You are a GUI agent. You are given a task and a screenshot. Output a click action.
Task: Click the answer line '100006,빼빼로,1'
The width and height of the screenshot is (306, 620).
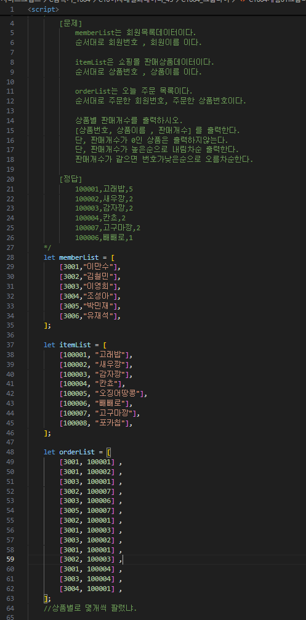click(x=104, y=238)
